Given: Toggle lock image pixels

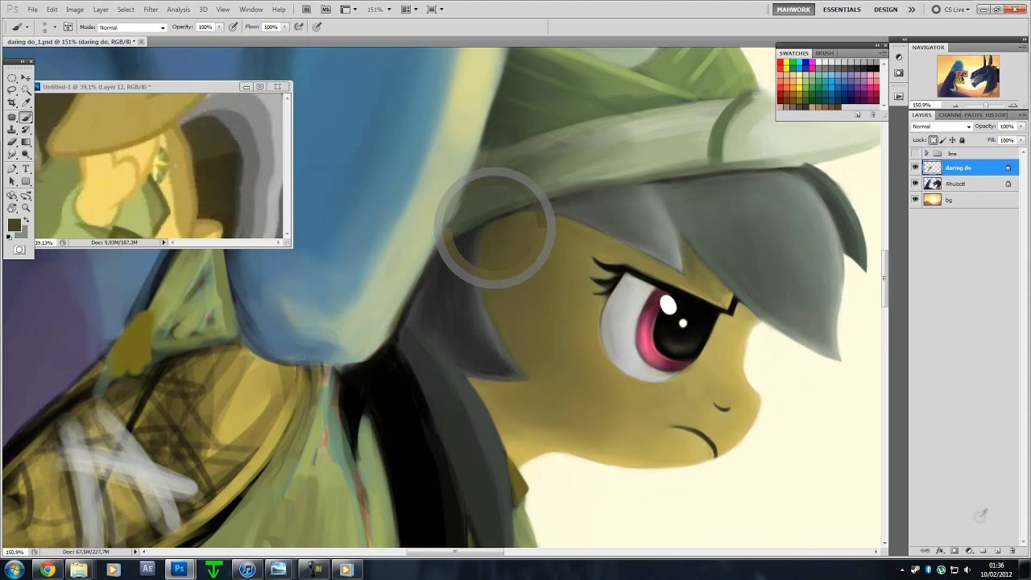Looking at the screenshot, I should point(943,140).
